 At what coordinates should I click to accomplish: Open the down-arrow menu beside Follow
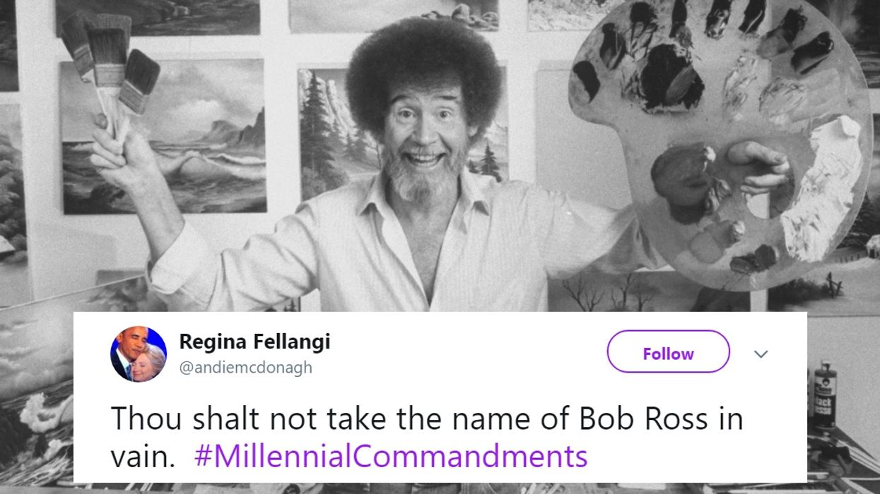pos(761,353)
